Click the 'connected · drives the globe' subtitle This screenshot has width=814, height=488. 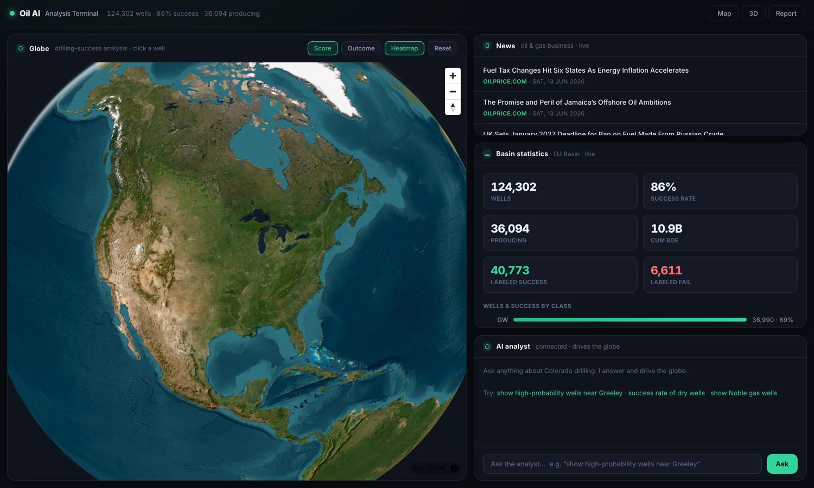(577, 346)
